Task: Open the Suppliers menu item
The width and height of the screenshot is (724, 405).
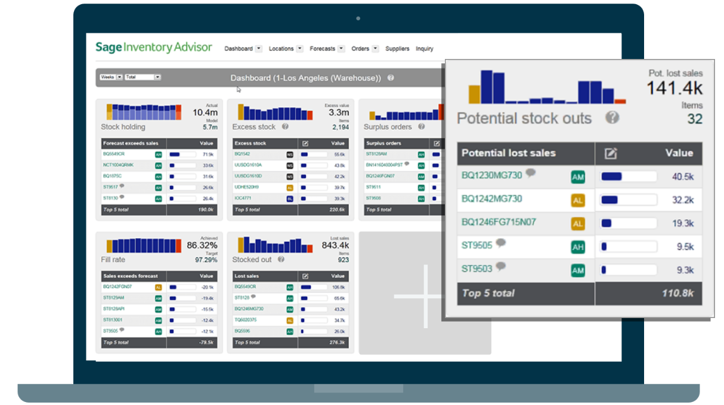Action: click(x=397, y=49)
